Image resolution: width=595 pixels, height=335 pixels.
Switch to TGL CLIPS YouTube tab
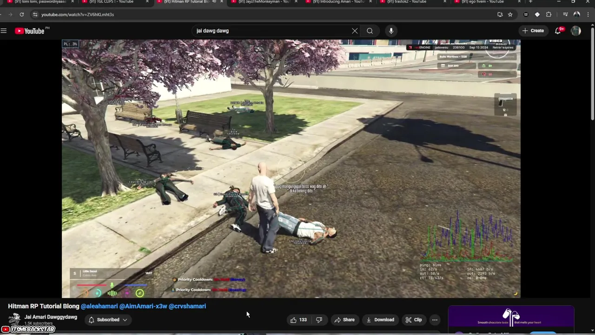coord(114,2)
